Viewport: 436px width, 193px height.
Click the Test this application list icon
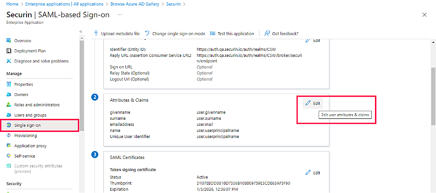coord(213,34)
